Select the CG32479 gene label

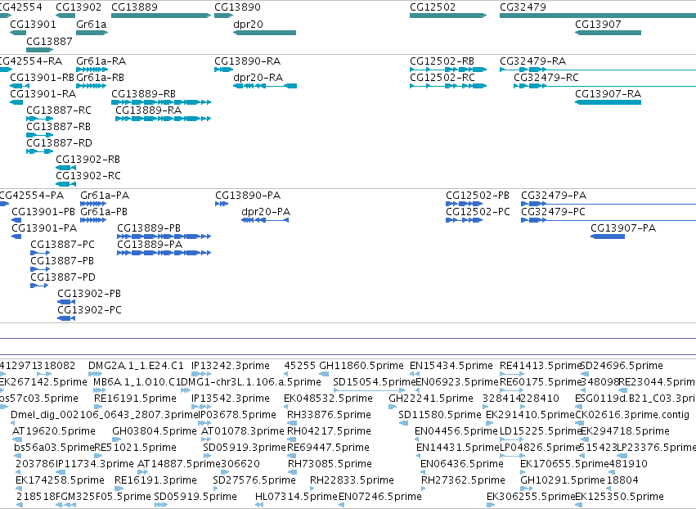523,7
